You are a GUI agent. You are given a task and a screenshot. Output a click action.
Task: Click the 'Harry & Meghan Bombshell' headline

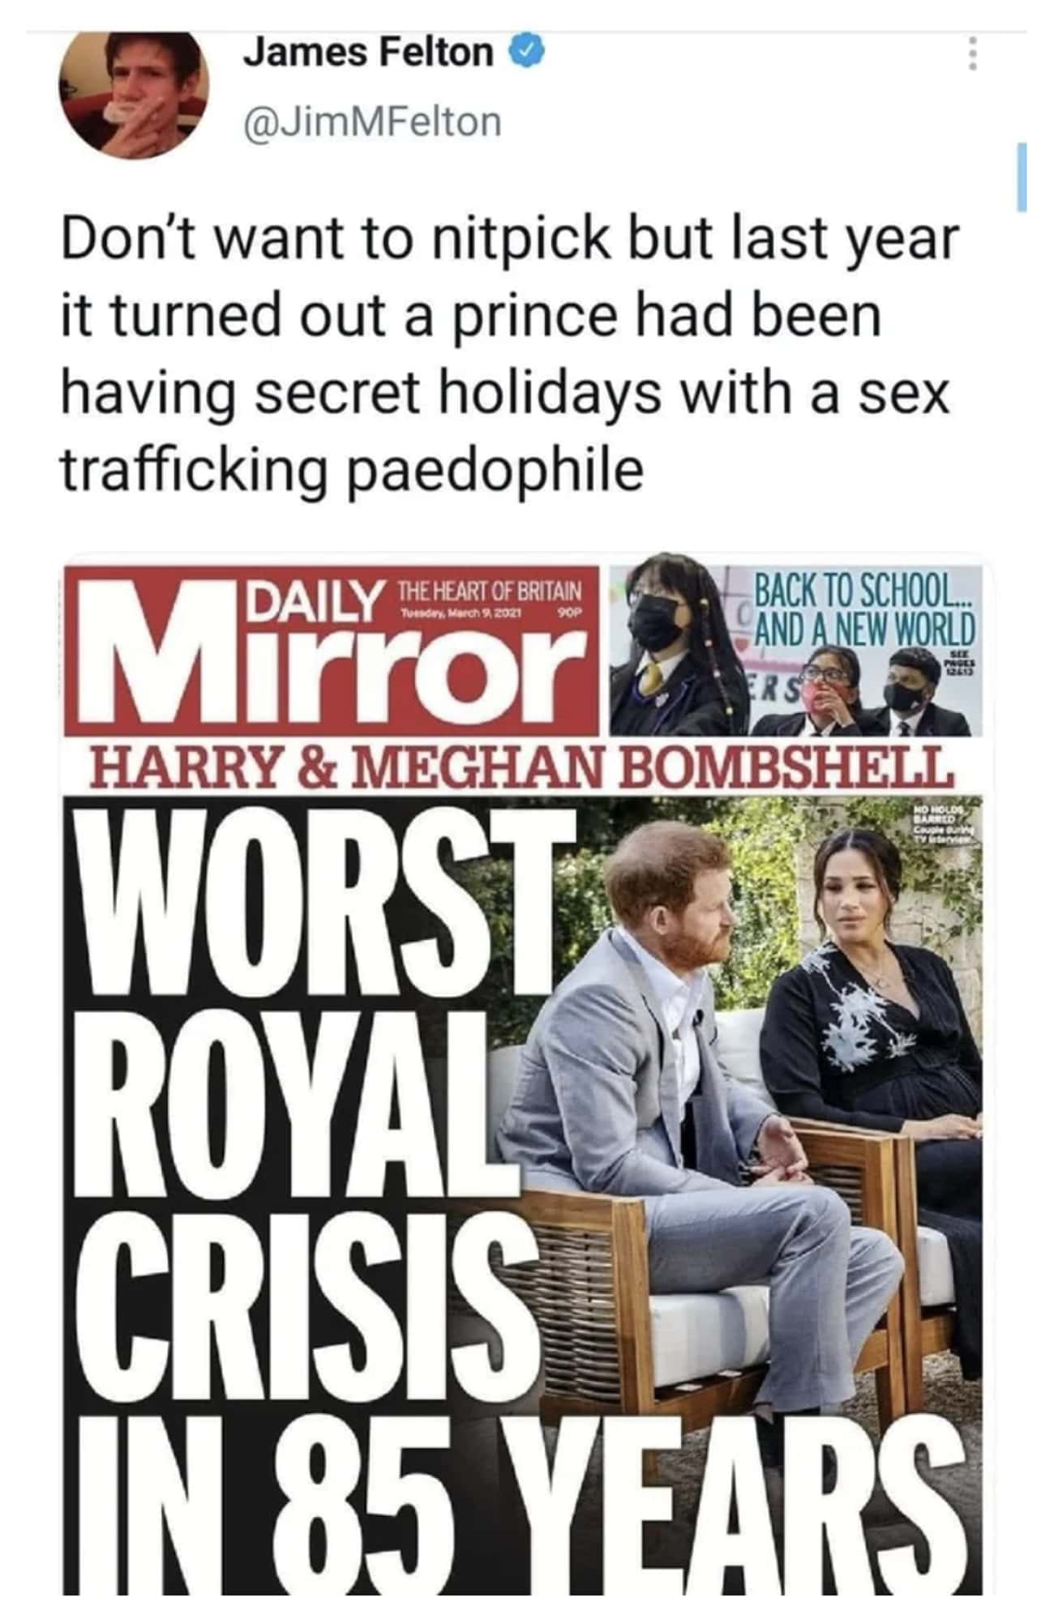[522, 767]
